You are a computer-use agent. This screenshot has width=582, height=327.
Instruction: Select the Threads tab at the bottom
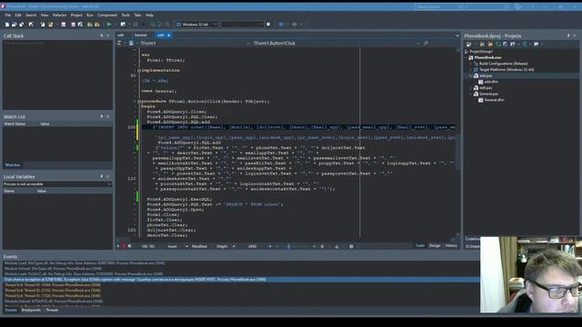52,310
